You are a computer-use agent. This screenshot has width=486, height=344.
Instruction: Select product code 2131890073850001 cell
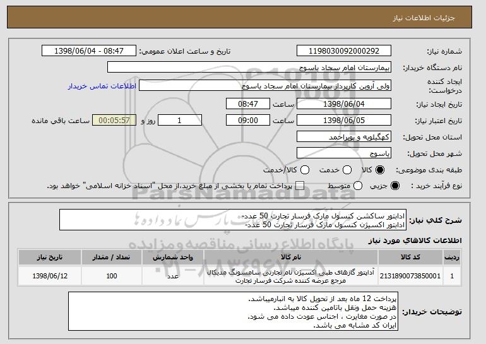(410, 276)
